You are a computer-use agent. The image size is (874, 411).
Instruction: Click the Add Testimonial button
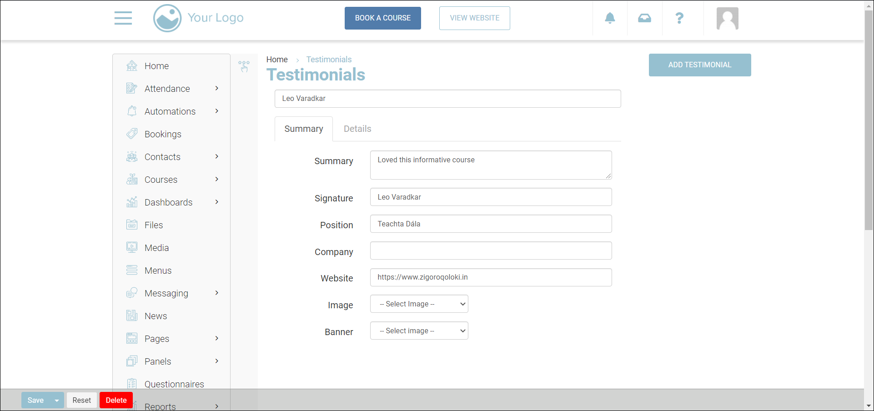699,65
